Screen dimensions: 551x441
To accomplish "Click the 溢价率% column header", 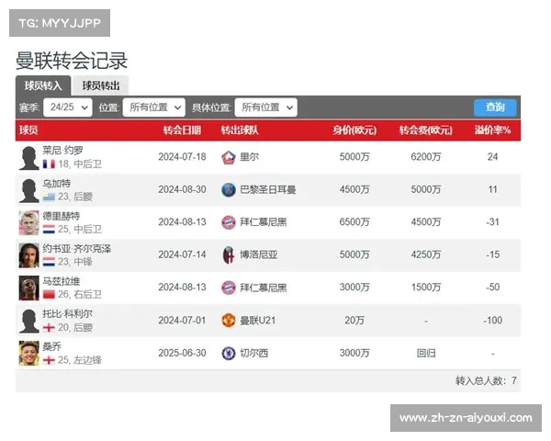I will (492, 130).
